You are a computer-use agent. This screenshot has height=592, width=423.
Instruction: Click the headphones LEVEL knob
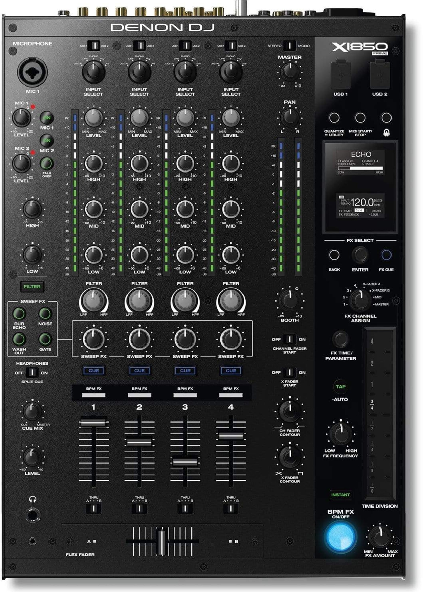click(x=32, y=457)
